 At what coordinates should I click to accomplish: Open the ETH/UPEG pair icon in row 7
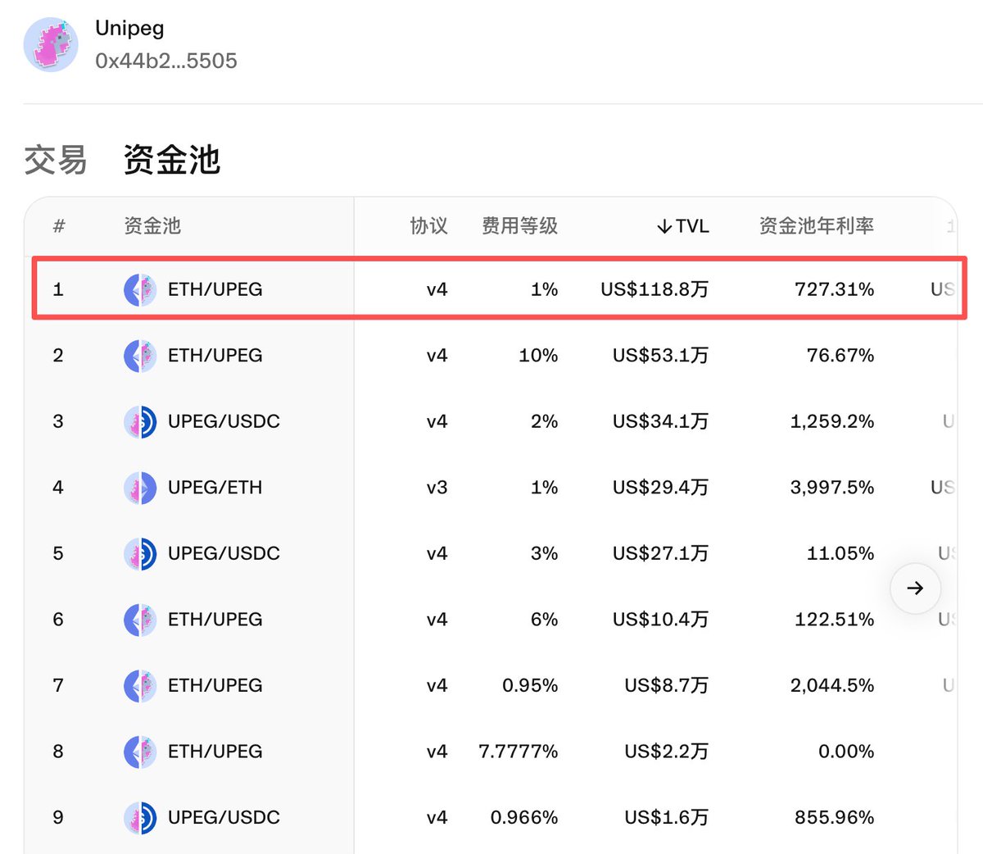(x=140, y=685)
